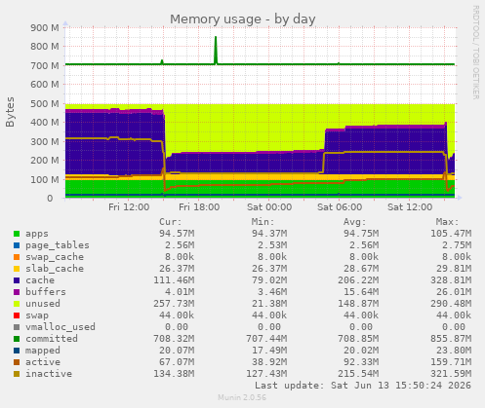
Task: Click the 'Bytes' y-axis label
Action: coord(10,112)
